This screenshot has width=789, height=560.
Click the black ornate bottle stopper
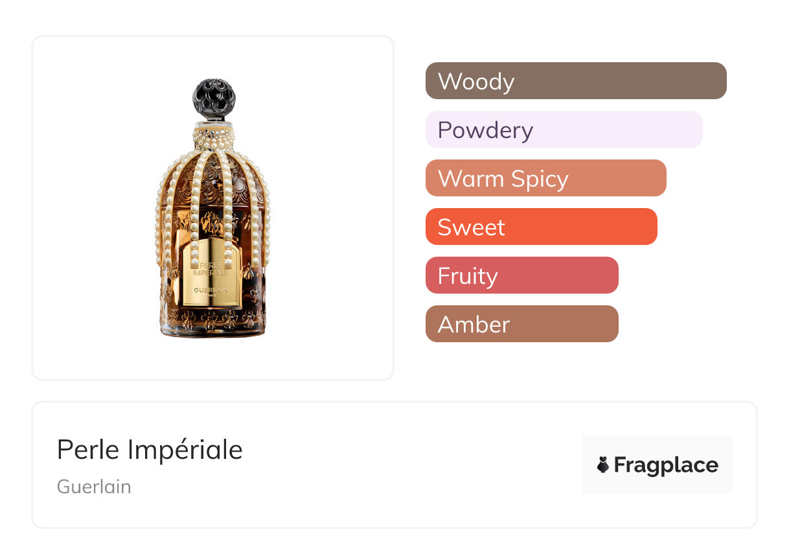point(214,99)
